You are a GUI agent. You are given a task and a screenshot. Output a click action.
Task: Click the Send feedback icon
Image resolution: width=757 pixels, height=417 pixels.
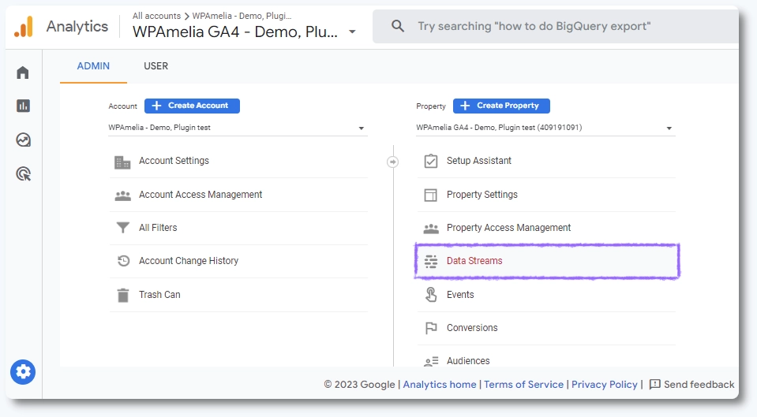(654, 385)
